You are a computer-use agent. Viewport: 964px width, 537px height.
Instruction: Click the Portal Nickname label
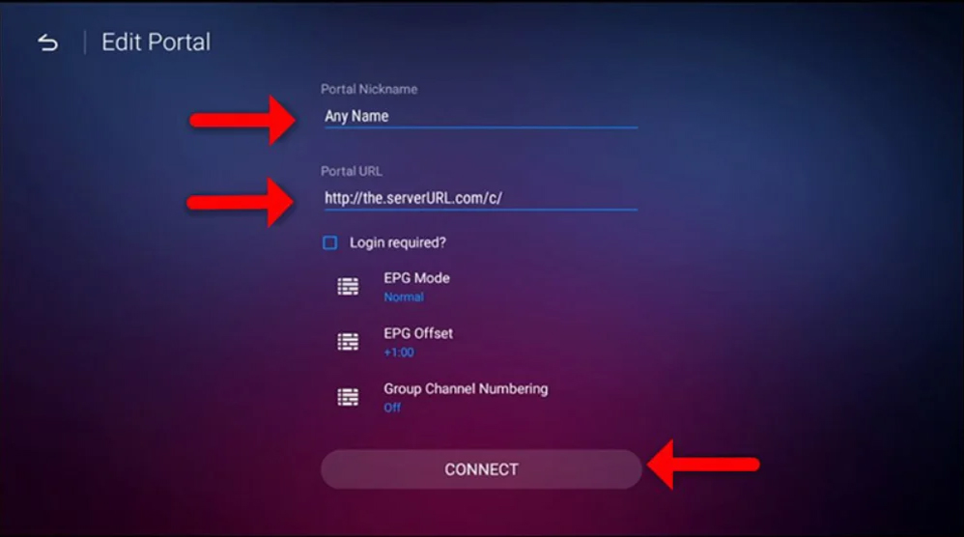tap(369, 89)
